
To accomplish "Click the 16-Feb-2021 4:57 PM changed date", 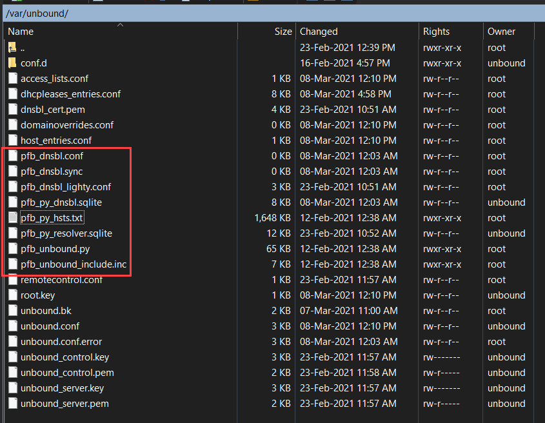I will (345, 63).
